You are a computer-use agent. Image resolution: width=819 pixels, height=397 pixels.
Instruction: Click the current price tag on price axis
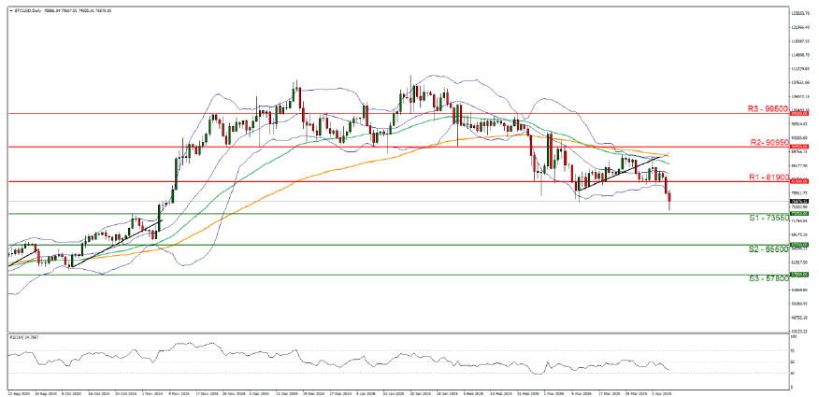[797, 201]
